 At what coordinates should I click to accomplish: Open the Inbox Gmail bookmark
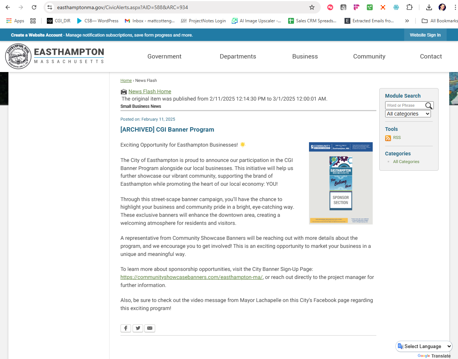pyautogui.click(x=150, y=21)
